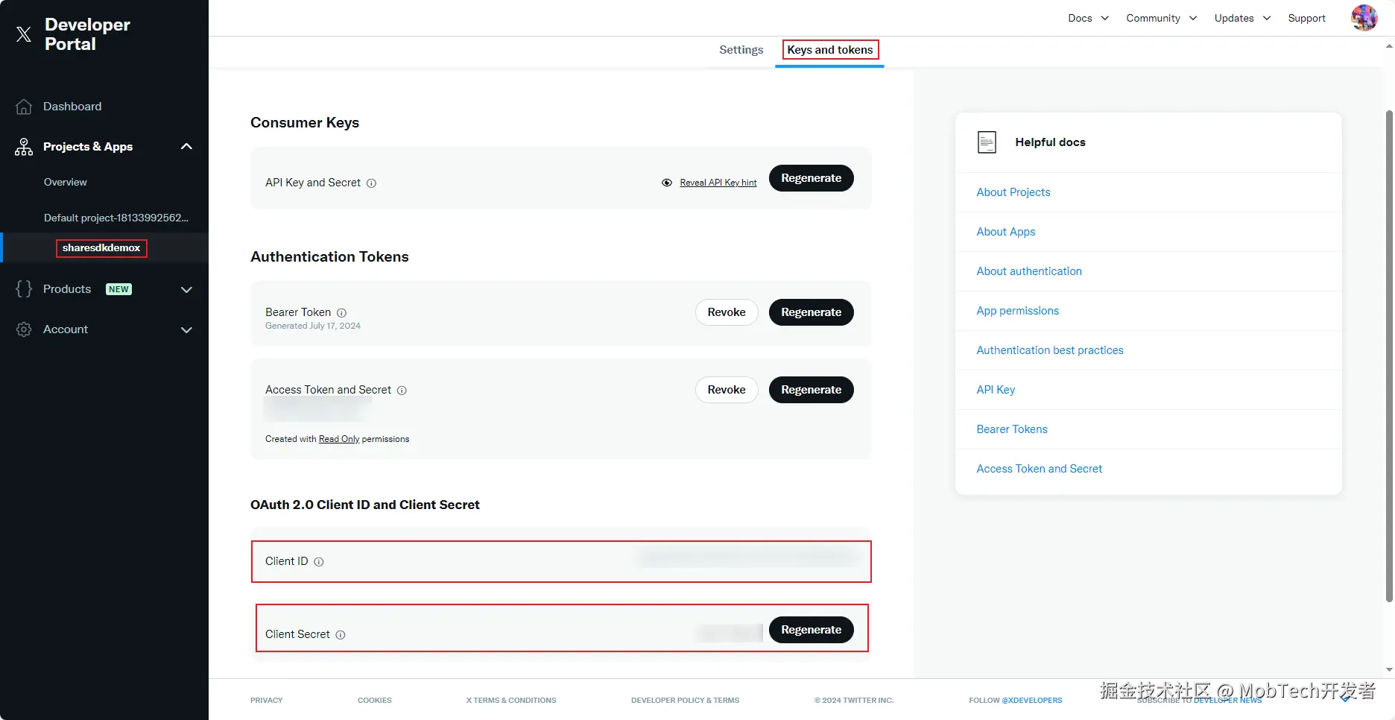Regenerate the Client Secret

811,630
